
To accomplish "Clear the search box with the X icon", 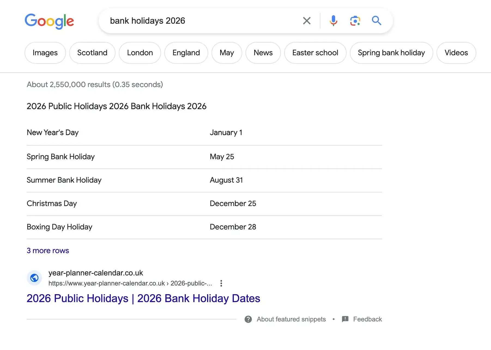I will [307, 21].
